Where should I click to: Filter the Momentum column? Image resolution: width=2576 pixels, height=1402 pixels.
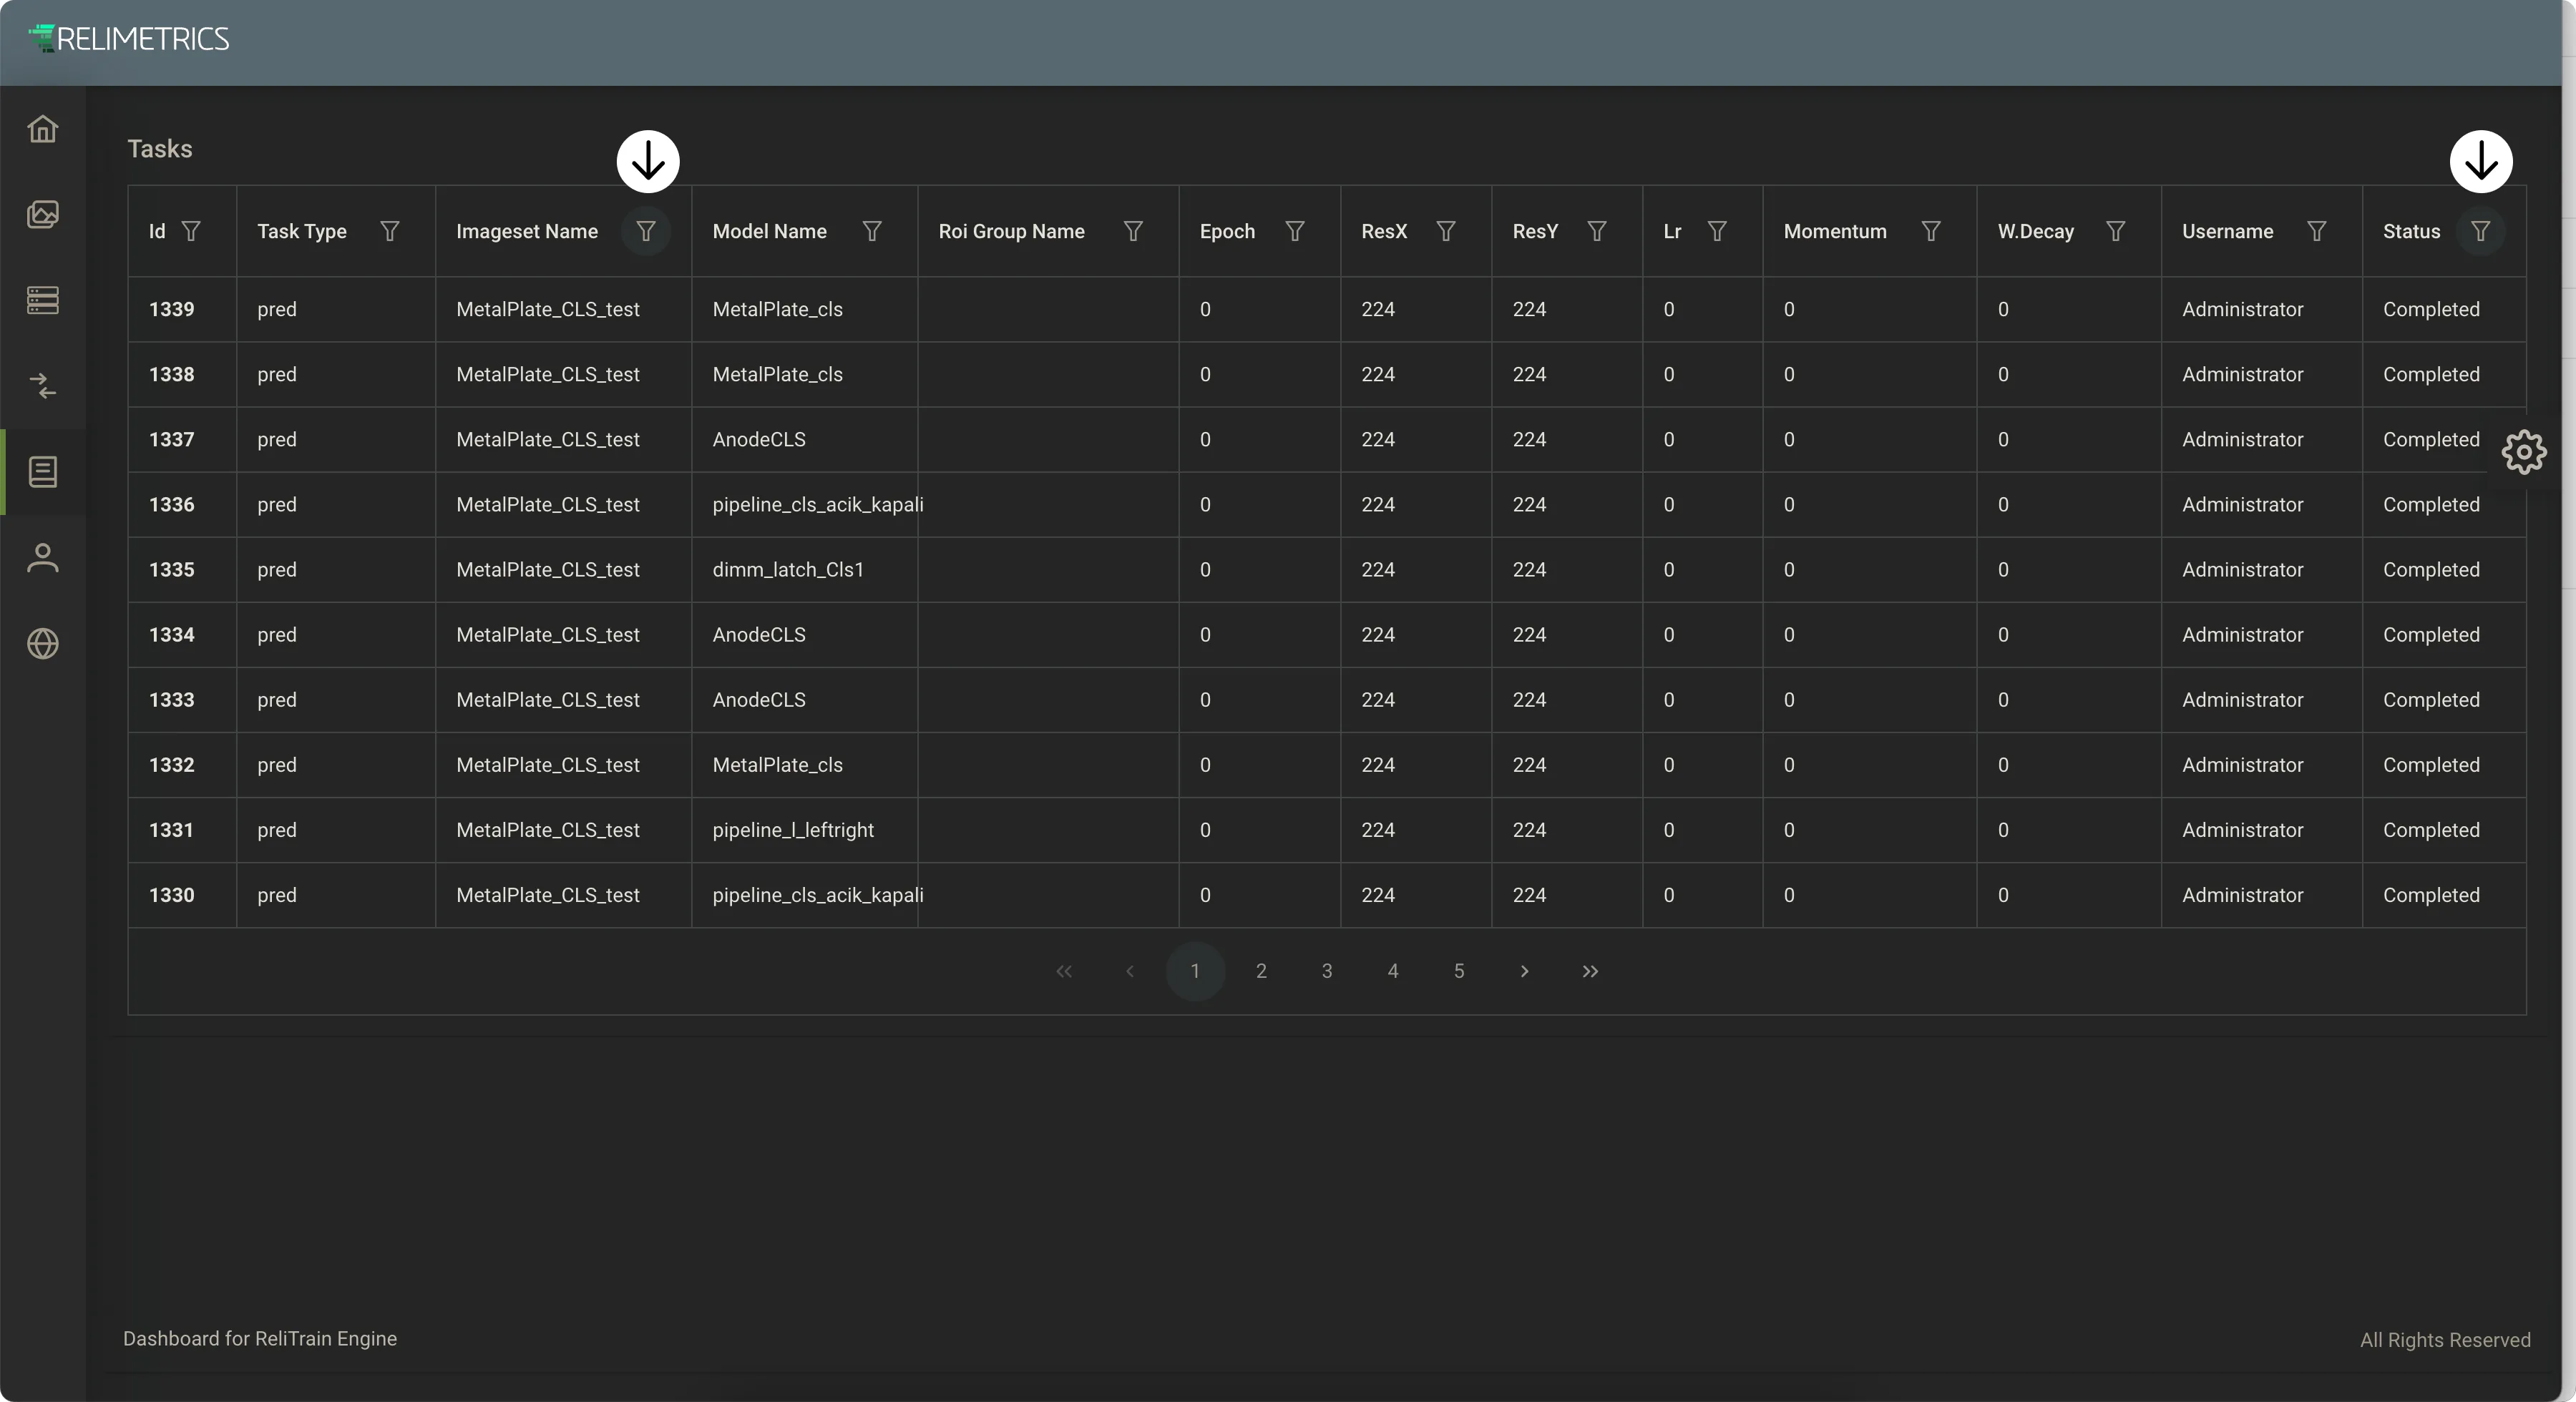coord(1931,231)
